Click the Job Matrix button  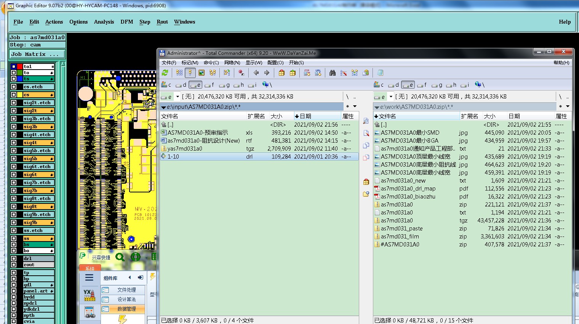click(37, 54)
